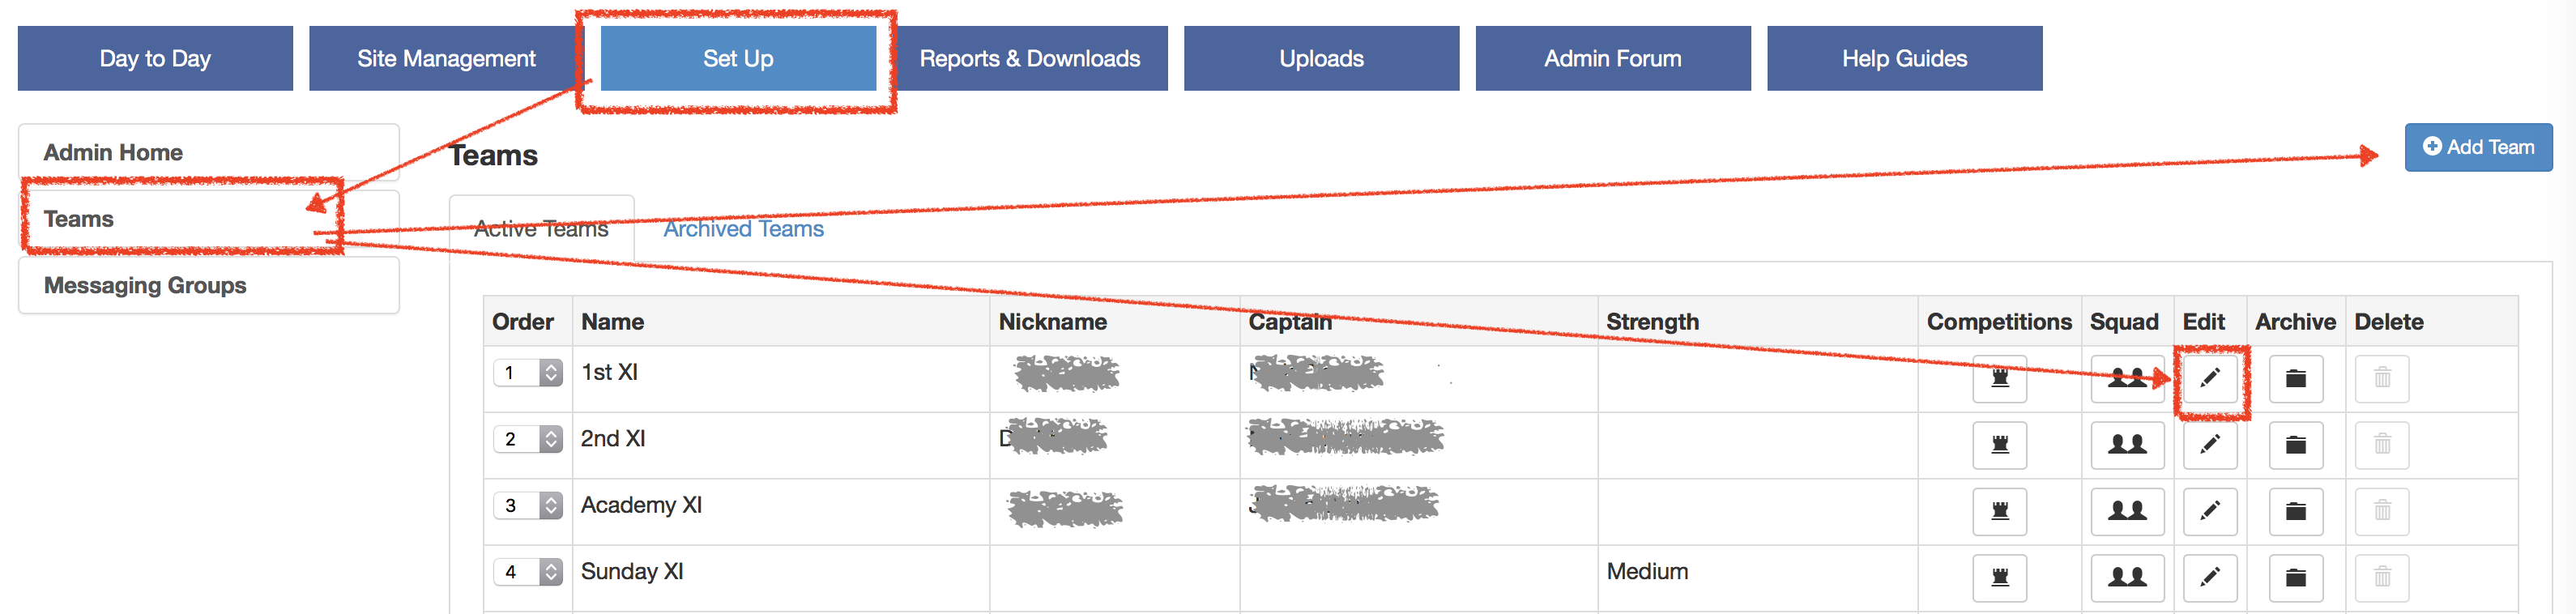Image resolution: width=2576 pixels, height=614 pixels.
Task: Select the Active Teams tab
Action: pos(541,229)
